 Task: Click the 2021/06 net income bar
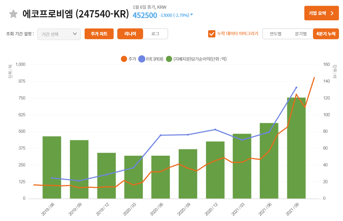269,161
